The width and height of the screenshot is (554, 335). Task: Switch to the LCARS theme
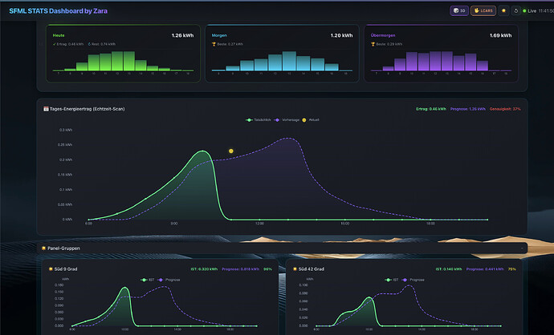(482, 10)
